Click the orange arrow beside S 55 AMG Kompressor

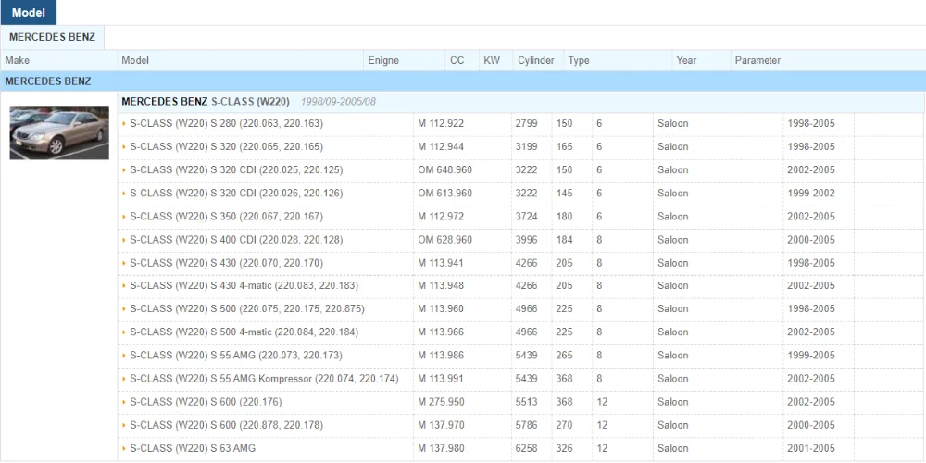(x=124, y=379)
